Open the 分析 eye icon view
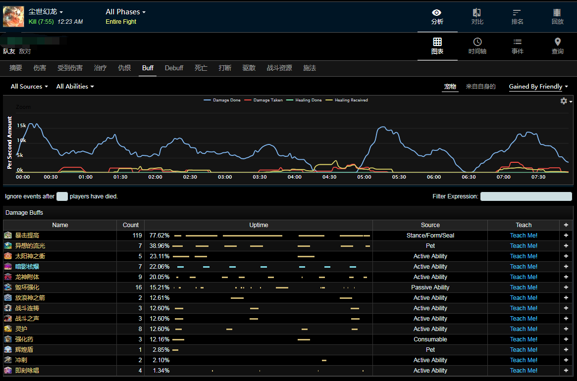Screen dimensions: 577x381 pos(437,12)
